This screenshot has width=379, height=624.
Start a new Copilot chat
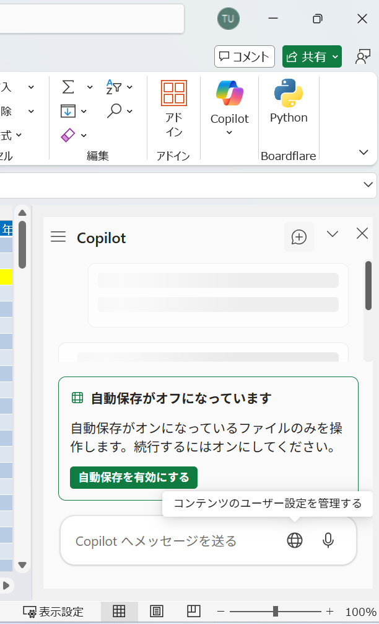[299, 237]
